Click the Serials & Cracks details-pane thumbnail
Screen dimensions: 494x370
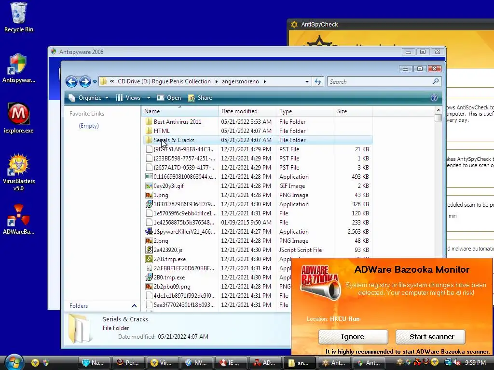[x=81, y=329]
